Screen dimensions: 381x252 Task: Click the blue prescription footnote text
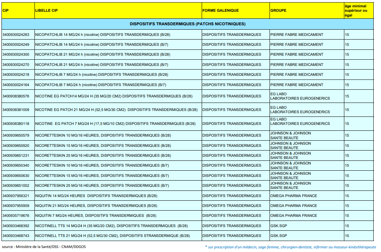[x=291, y=247]
